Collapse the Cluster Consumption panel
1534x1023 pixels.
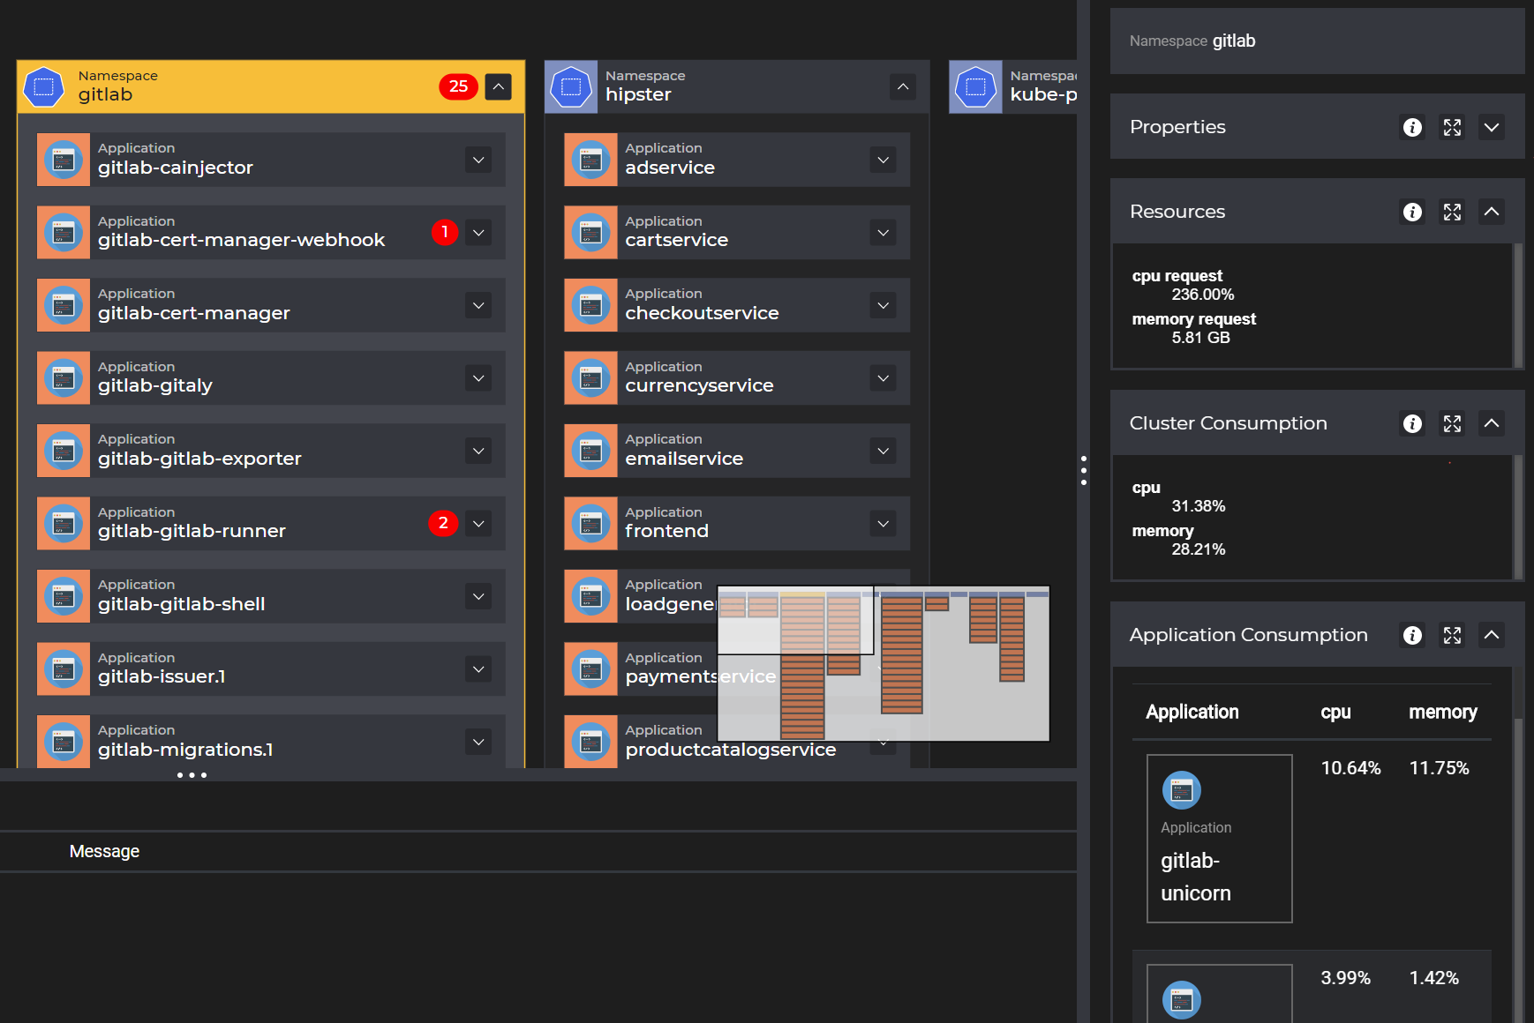point(1492,423)
